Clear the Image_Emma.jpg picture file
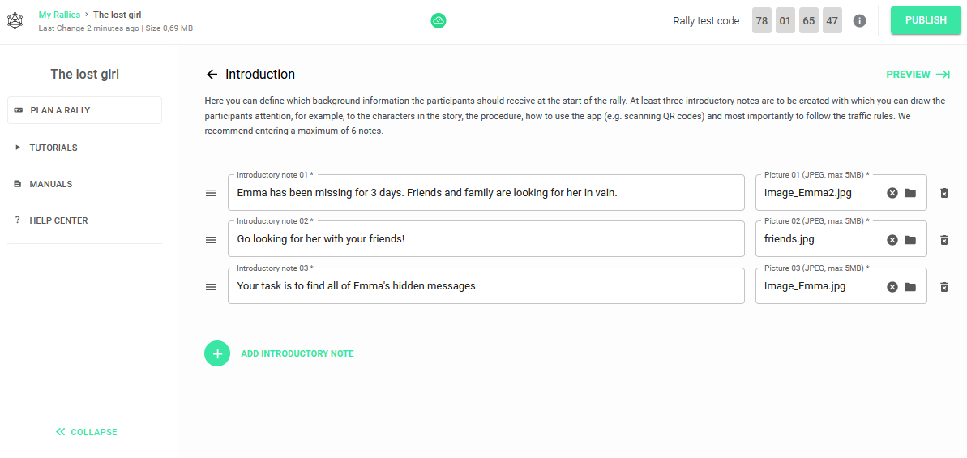Image resolution: width=967 pixels, height=458 pixels. (892, 287)
